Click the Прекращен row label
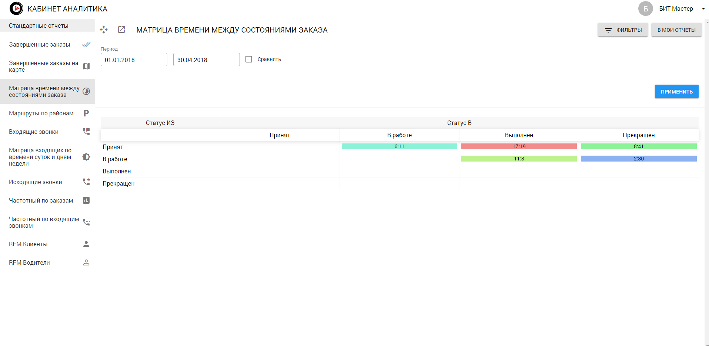Viewport: 709px width, 346px height. tap(118, 183)
